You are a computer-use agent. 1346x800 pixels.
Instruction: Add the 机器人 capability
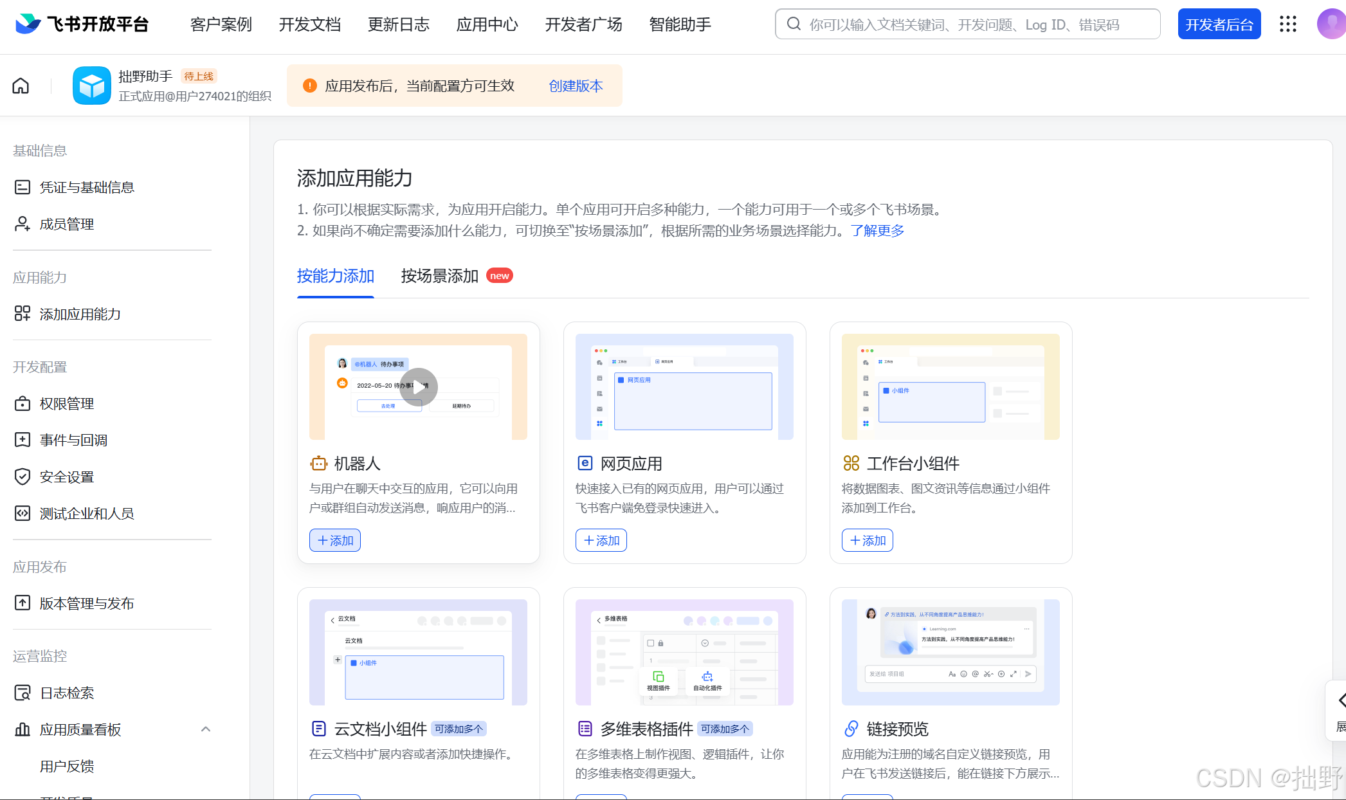pyautogui.click(x=335, y=540)
